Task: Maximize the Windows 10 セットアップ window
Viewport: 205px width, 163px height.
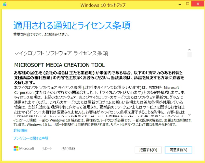Action: [x=188, y=4]
